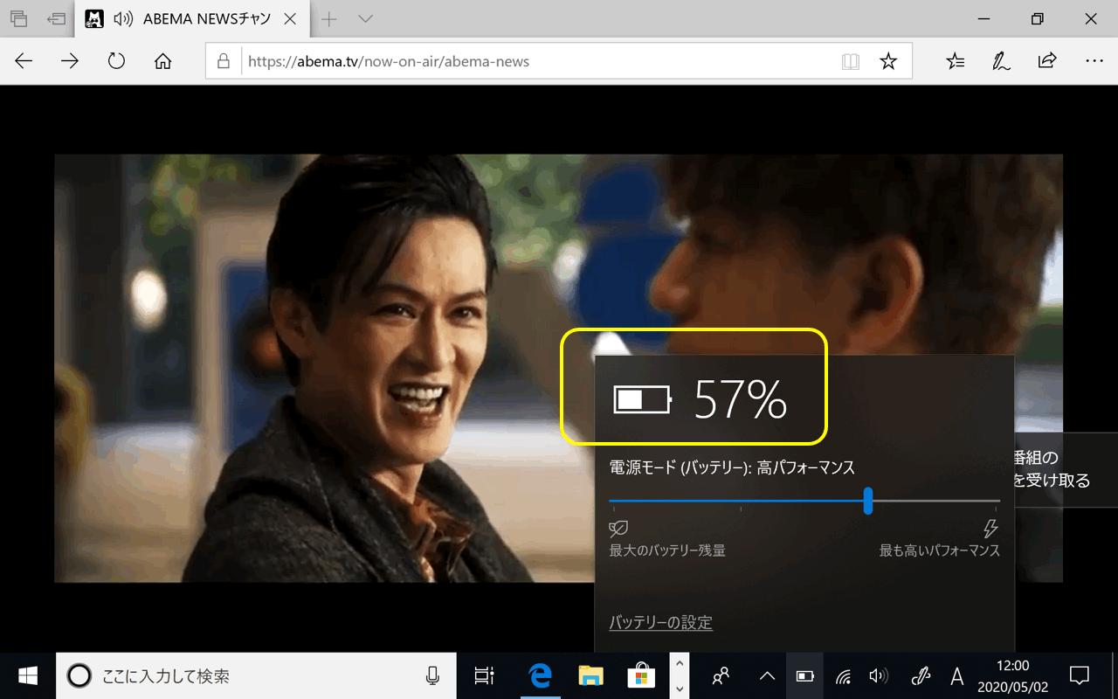Open reading view in address bar
The height and width of the screenshot is (699, 1118).
pos(850,61)
